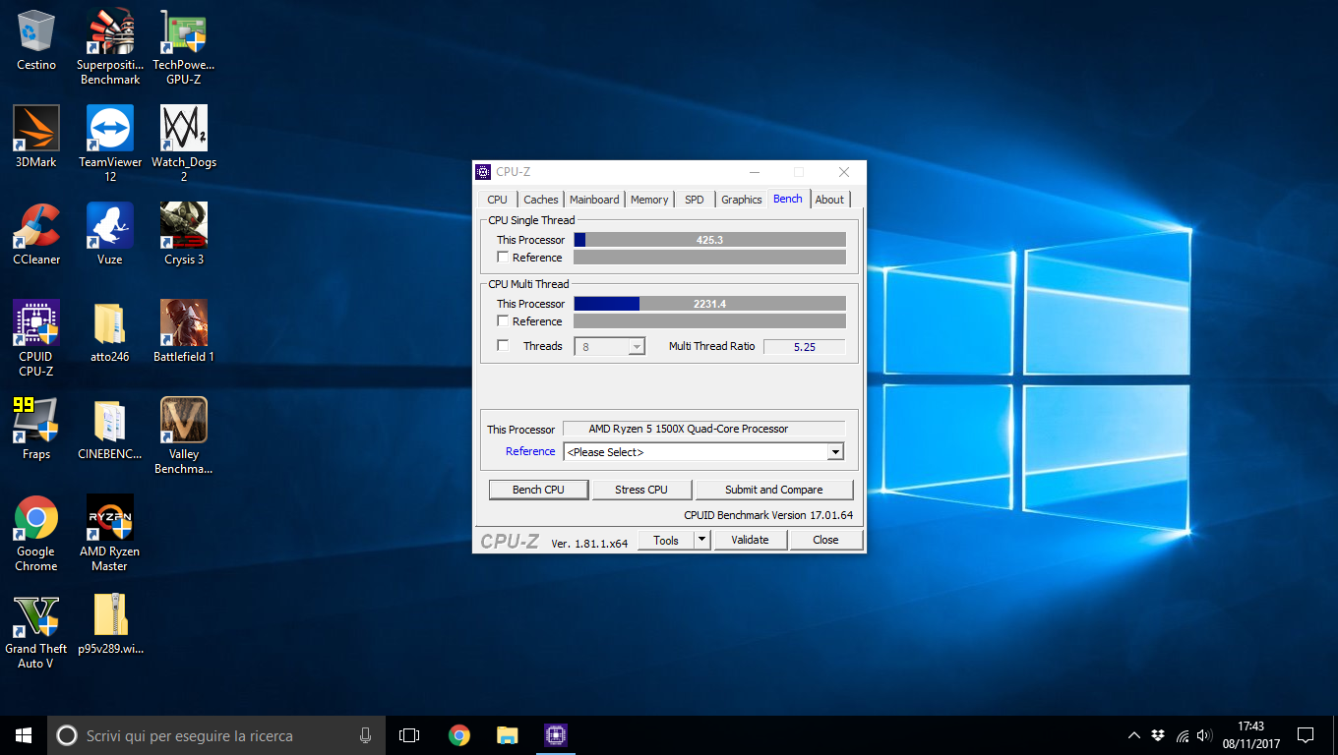Select the Valley Benchmark desktop icon
The width and height of the screenshot is (1338, 755).
(184, 436)
